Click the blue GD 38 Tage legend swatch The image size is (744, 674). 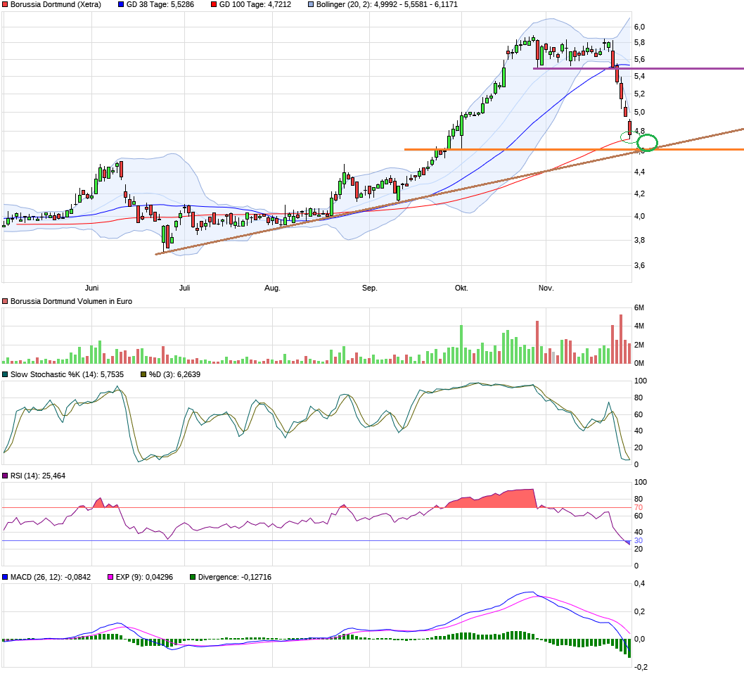coord(121,4)
